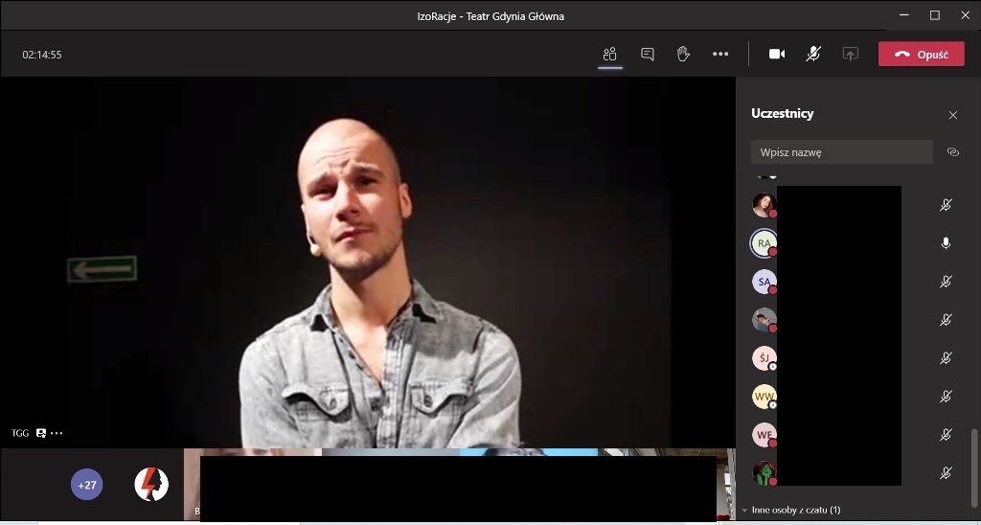Raise your hand in the meeting
Screen dimensions: 981x525
[x=683, y=55]
